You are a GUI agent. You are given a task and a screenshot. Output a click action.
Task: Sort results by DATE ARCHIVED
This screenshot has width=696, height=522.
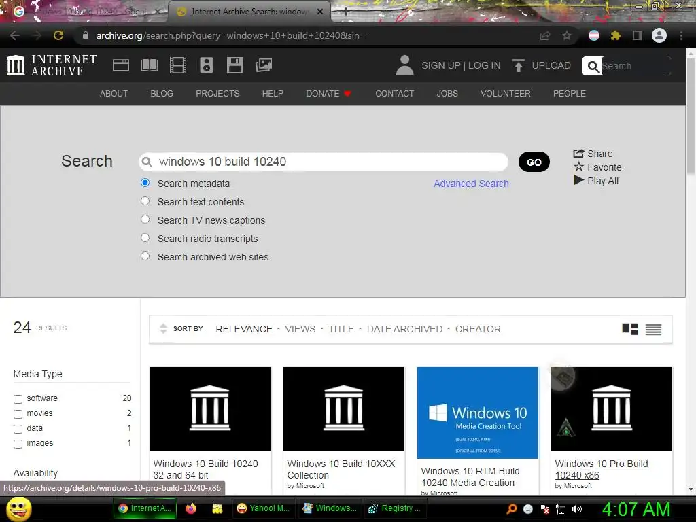pos(404,329)
